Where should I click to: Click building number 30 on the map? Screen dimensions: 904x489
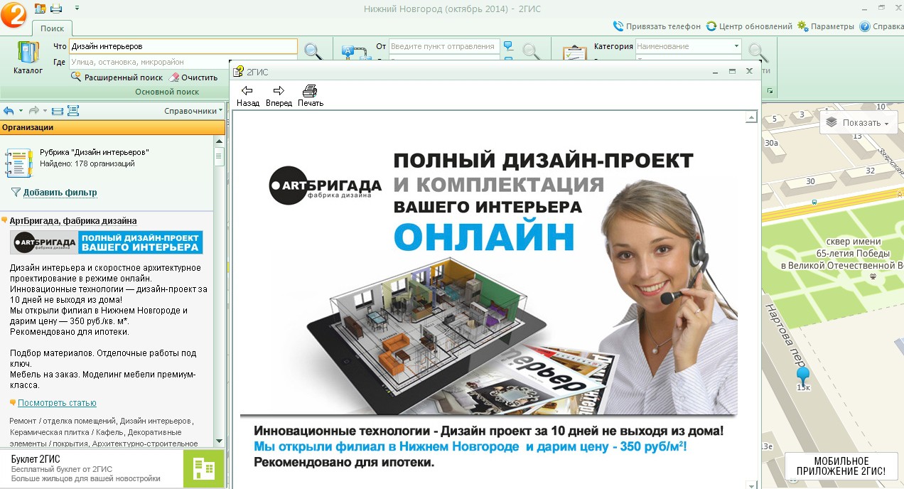810,181
